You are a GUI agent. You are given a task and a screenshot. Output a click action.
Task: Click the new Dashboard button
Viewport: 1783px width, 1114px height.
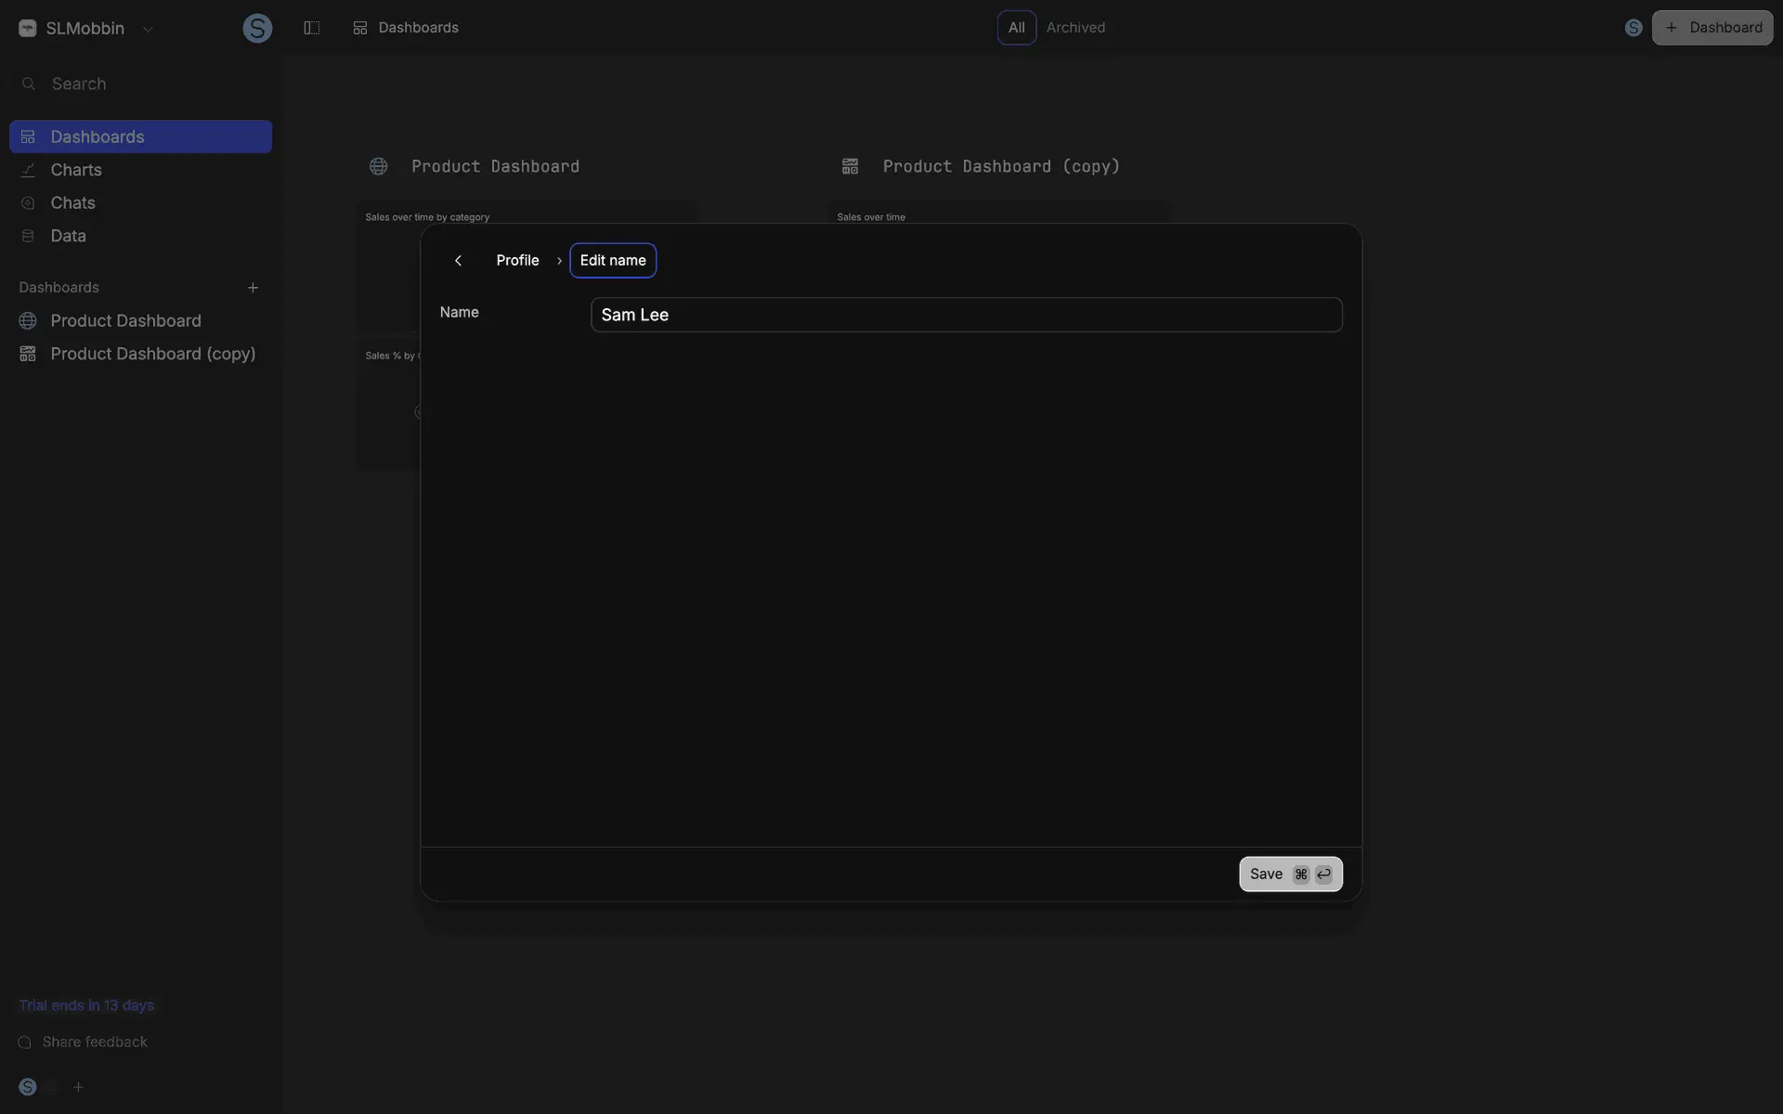1711,28
